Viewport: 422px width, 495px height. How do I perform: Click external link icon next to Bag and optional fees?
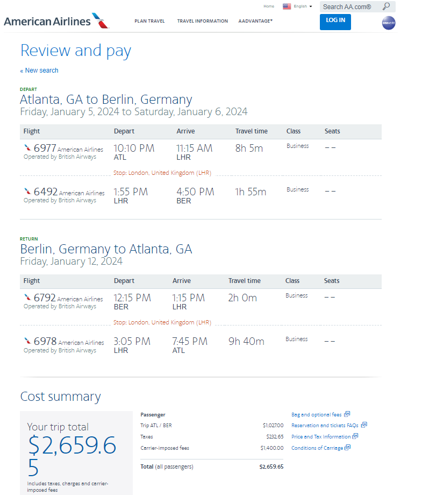347,414
